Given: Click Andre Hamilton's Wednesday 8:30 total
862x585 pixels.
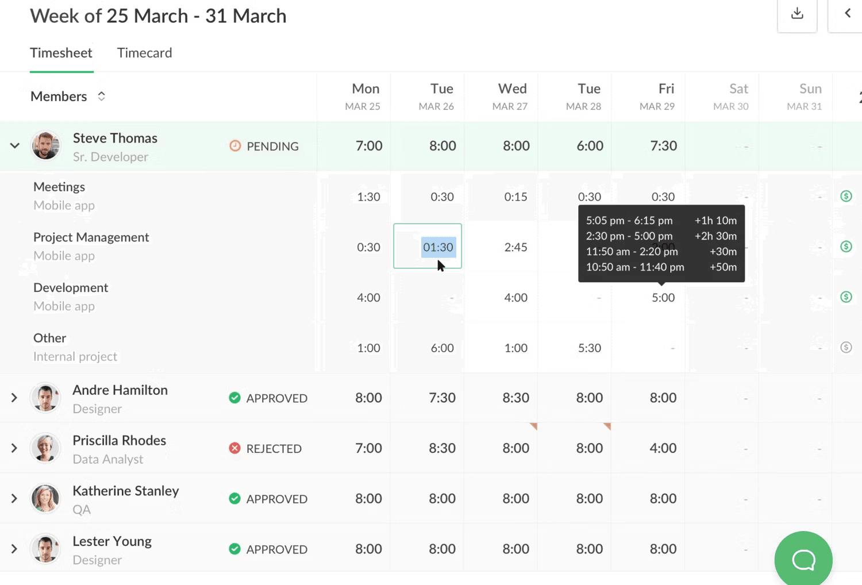Looking at the screenshot, I should 515,398.
